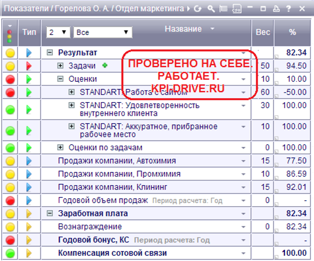Open the level dropdown showing 2
The height and width of the screenshot is (261, 314).
click(x=58, y=32)
